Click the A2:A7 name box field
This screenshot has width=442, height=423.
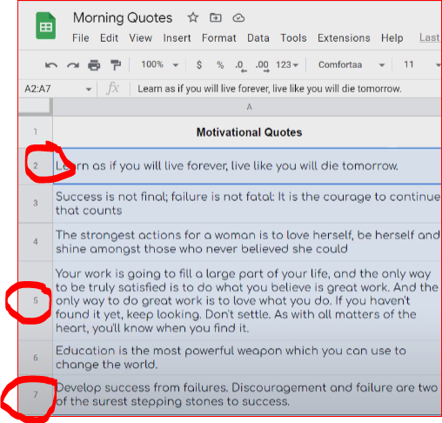pyautogui.click(x=57, y=89)
